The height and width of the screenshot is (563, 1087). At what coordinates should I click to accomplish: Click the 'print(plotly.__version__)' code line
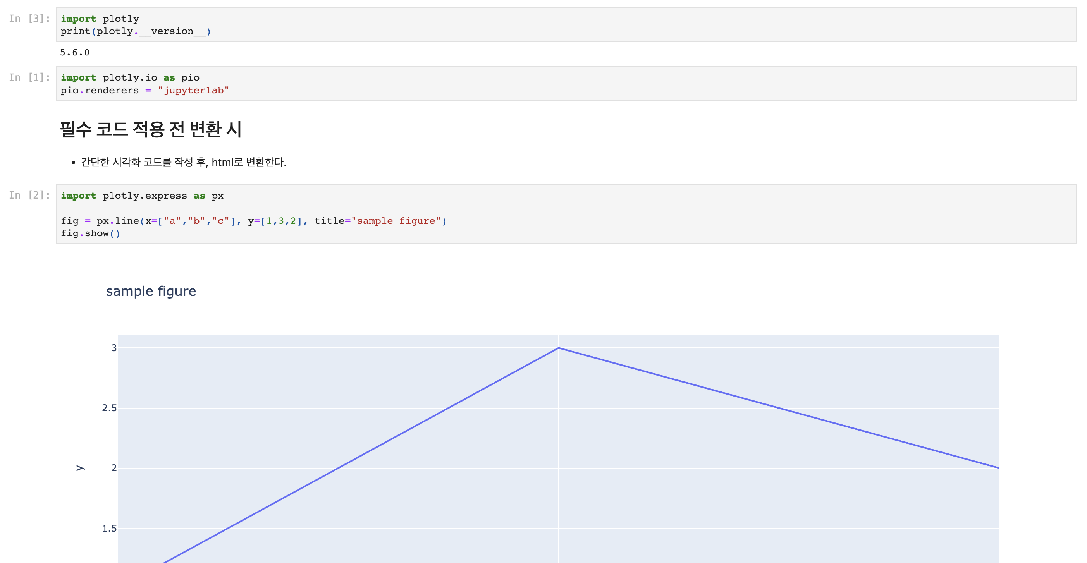click(x=136, y=31)
